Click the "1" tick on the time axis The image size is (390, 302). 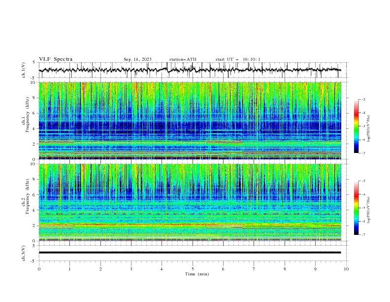tap(69, 269)
